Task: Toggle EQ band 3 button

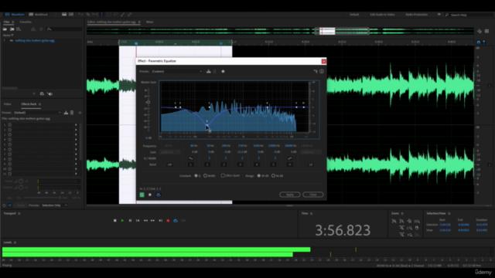Action: (x=241, y=164)
